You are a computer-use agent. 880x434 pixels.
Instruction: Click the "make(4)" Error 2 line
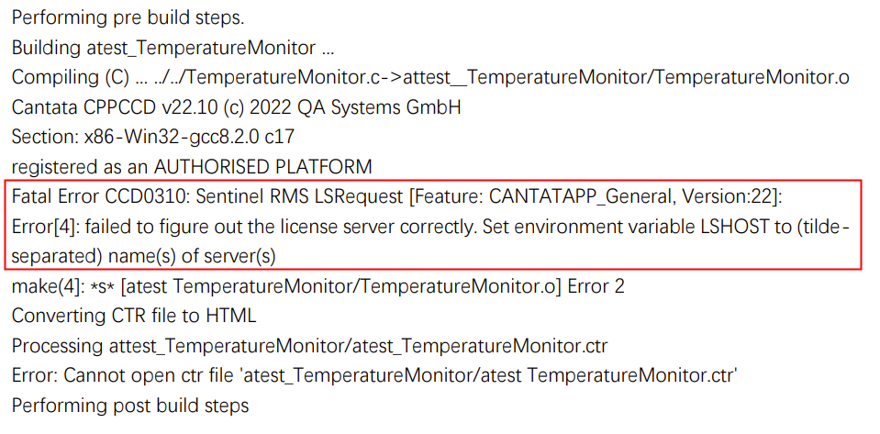click(317, 286)
